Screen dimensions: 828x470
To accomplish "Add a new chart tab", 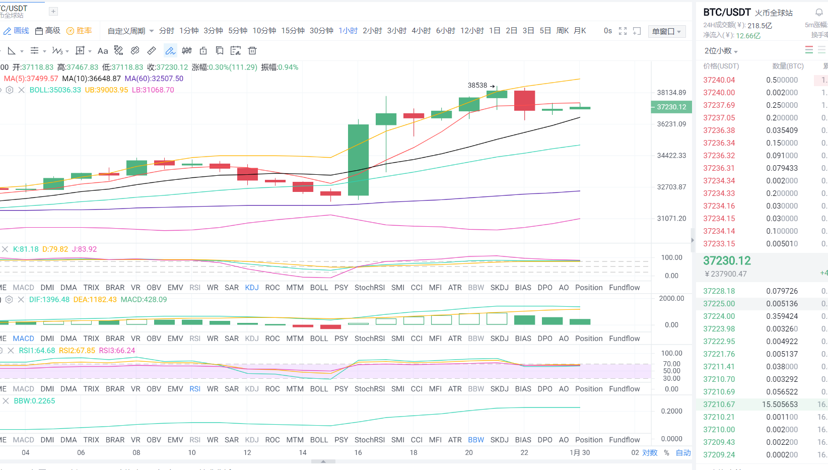I will (53, 11).
